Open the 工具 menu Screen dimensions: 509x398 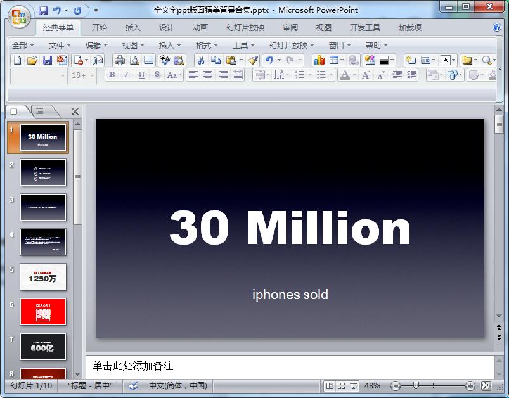[243, 46]
